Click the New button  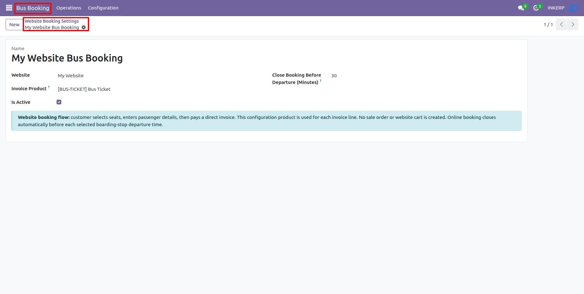pyautogui.click(x=15, y=25)
